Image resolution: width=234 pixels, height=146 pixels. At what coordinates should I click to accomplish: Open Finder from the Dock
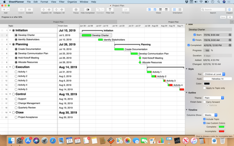pyautogui.click(x=11, y=141)
